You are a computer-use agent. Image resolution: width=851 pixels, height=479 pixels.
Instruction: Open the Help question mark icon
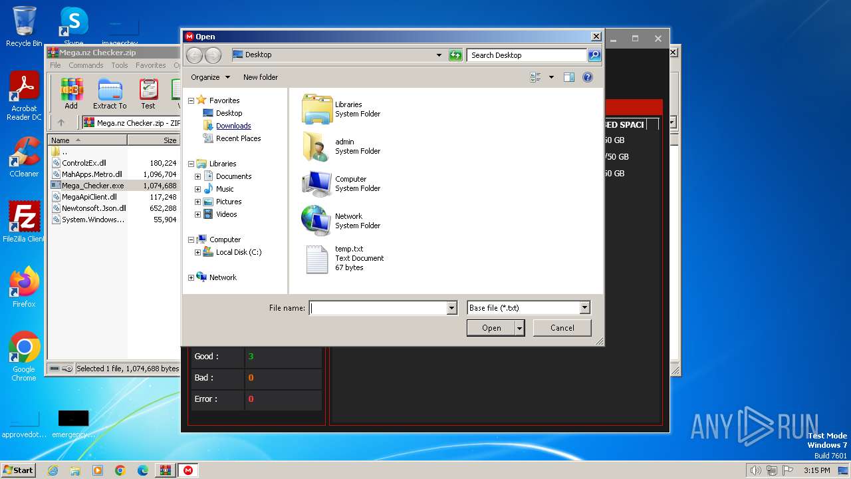588,77
